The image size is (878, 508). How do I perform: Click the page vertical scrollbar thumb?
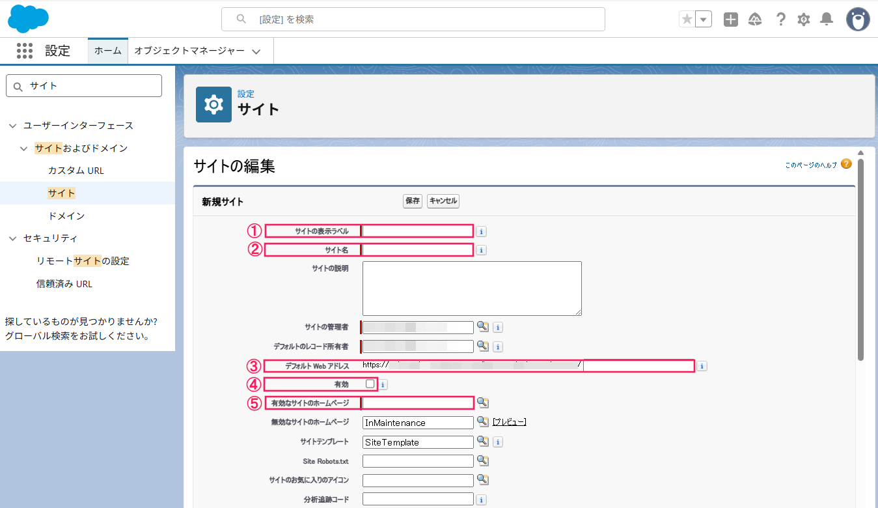pyautogui.click(x=860, y=259)
